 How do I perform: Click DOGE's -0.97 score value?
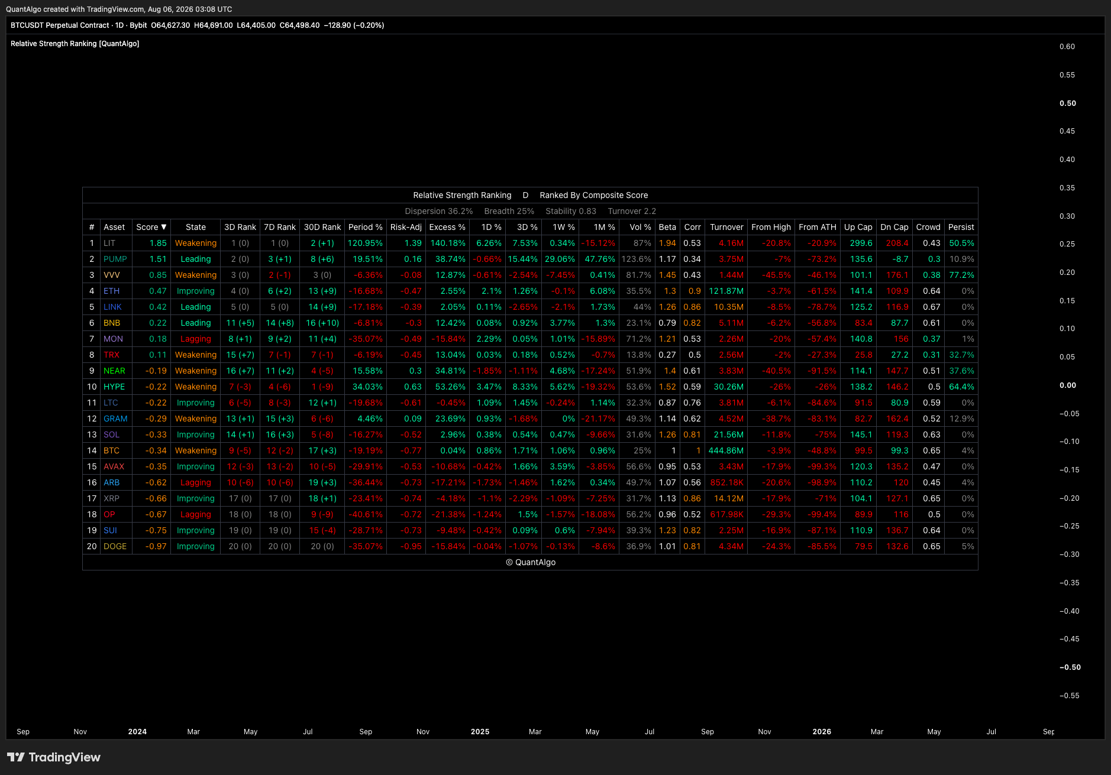[156, 546]
